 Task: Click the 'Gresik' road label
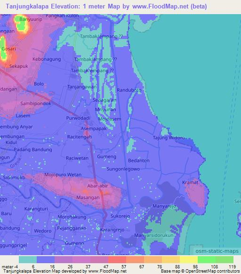[x=16, y=163]
